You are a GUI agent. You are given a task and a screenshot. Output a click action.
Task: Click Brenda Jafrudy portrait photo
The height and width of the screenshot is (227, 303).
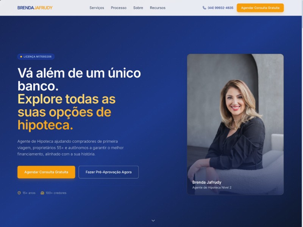click(x=235, y=124)
